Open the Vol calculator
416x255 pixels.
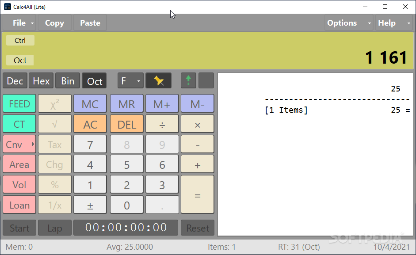point(19,184)
